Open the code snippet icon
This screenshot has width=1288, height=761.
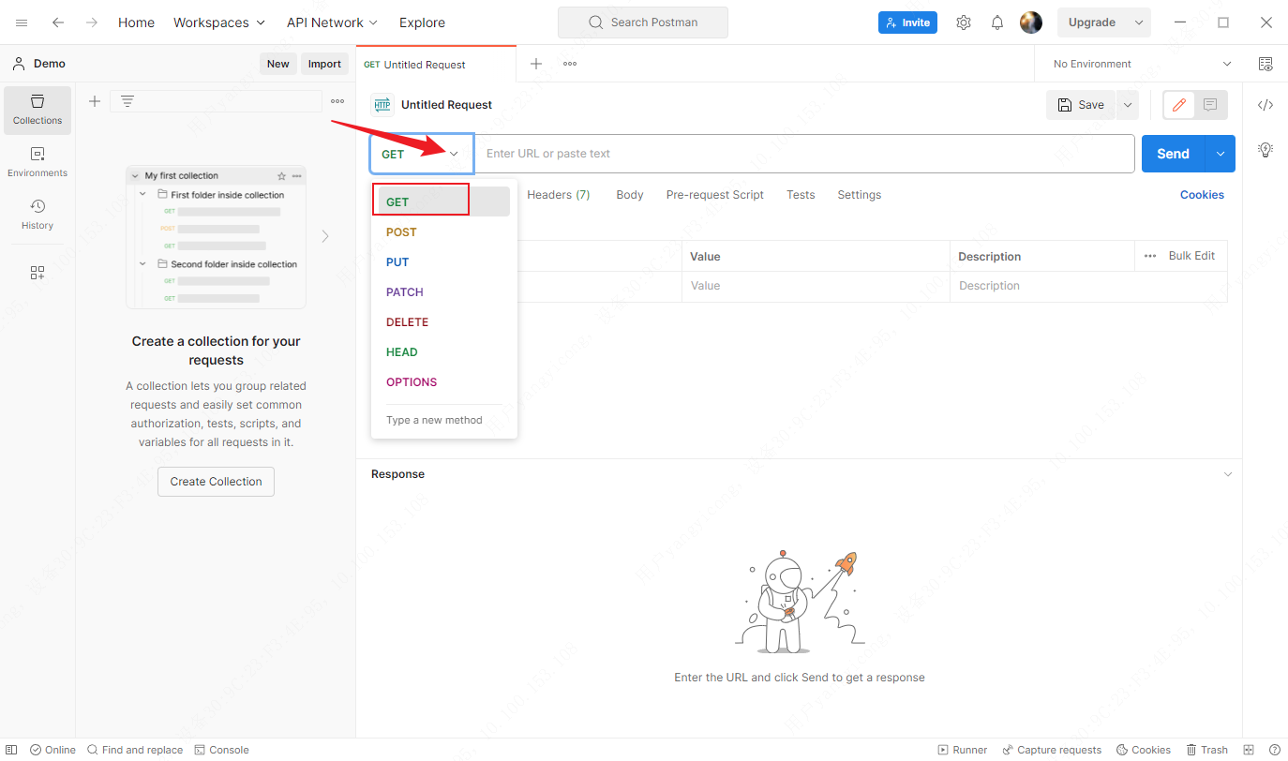point(1266,105)
